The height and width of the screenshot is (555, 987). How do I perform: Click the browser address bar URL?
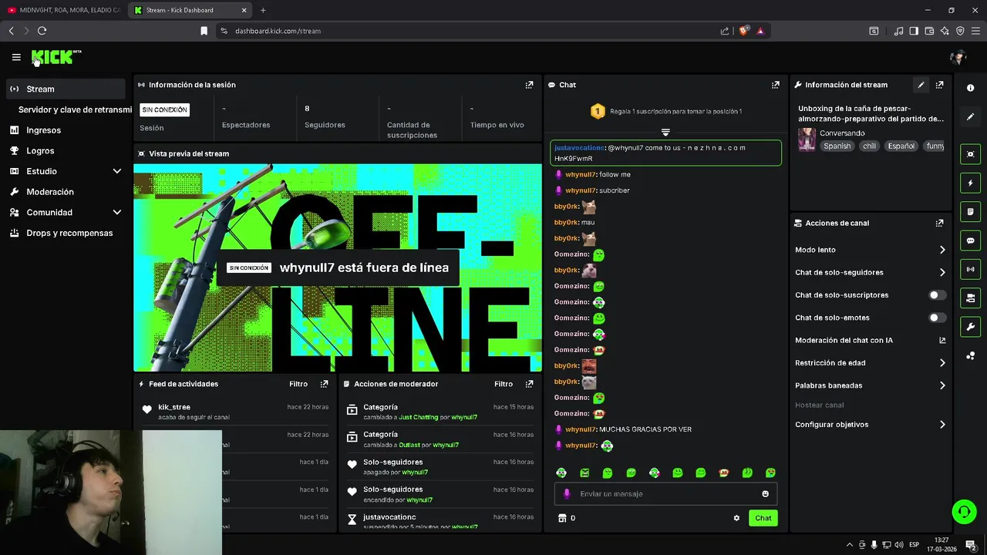coord(278,31)
